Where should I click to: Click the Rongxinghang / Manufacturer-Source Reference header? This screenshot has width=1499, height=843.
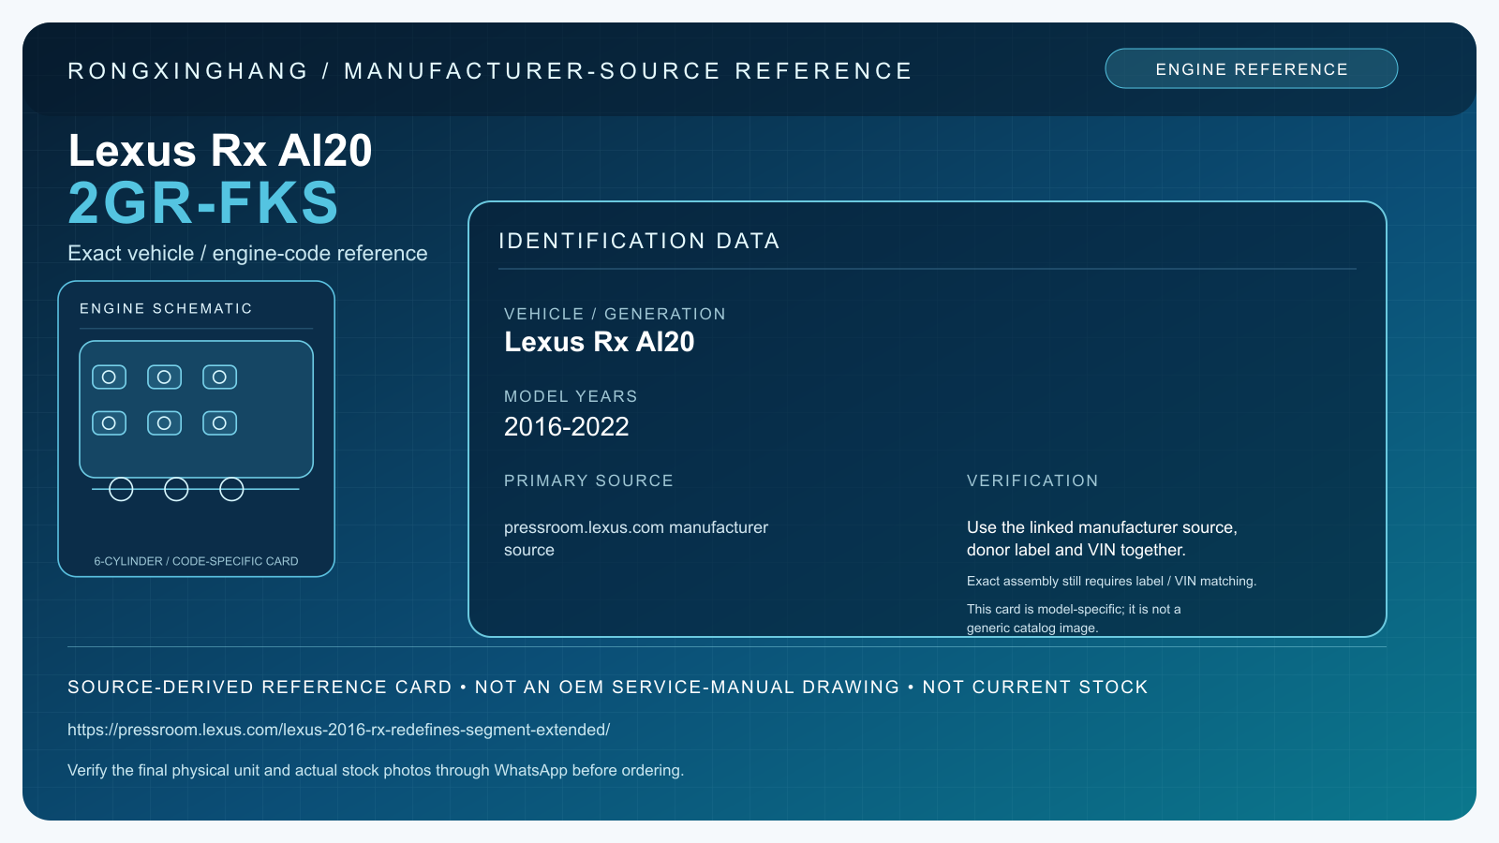click(490, 71)
